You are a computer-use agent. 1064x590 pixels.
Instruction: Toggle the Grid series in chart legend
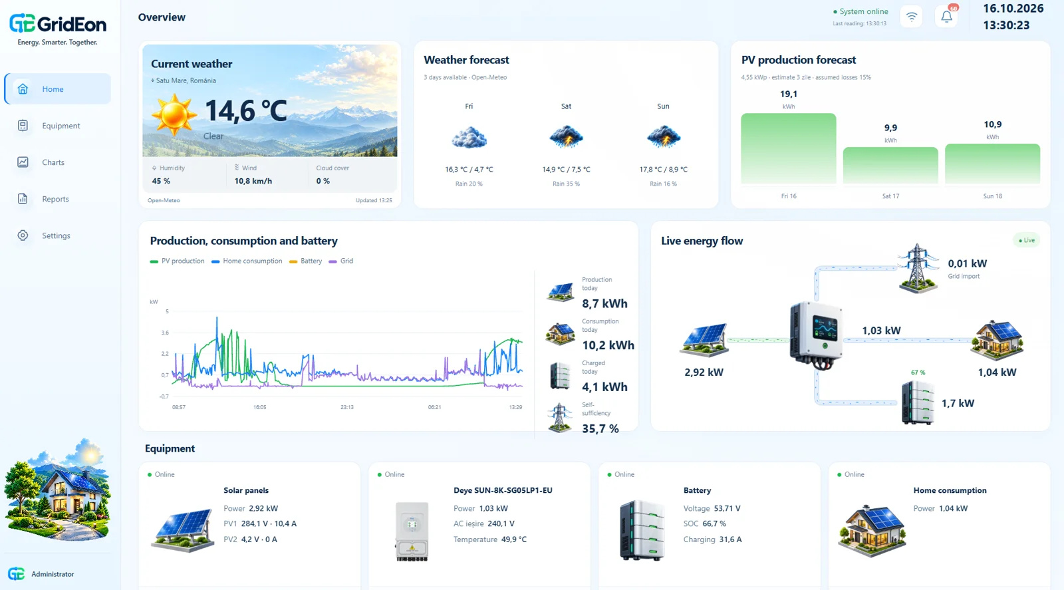point(341,261)
